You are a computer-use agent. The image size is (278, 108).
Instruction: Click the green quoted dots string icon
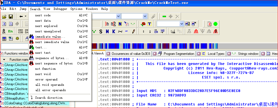(x=133, y=24)
